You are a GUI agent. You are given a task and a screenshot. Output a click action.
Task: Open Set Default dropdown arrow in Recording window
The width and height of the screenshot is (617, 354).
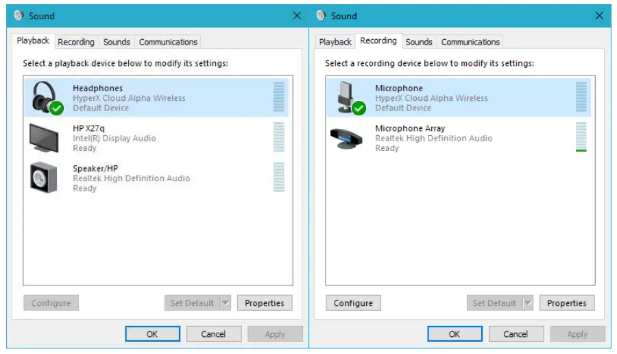(x=528, y=303)
